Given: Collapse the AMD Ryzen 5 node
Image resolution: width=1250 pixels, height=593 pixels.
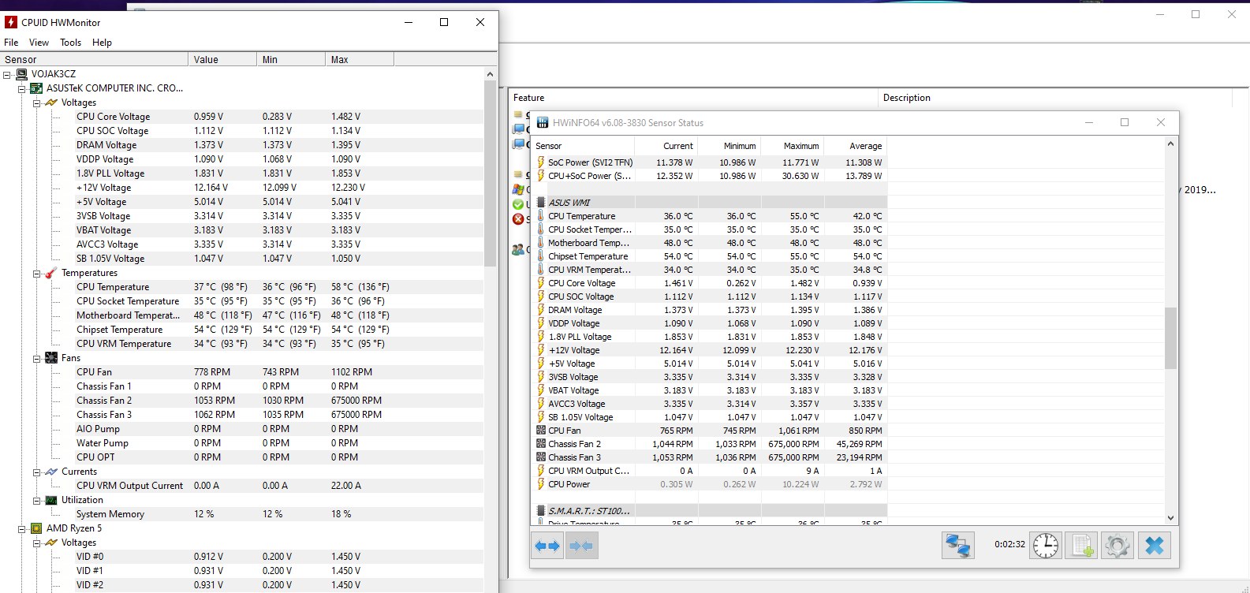Looking at the screenshot, I should coord(22,528).
